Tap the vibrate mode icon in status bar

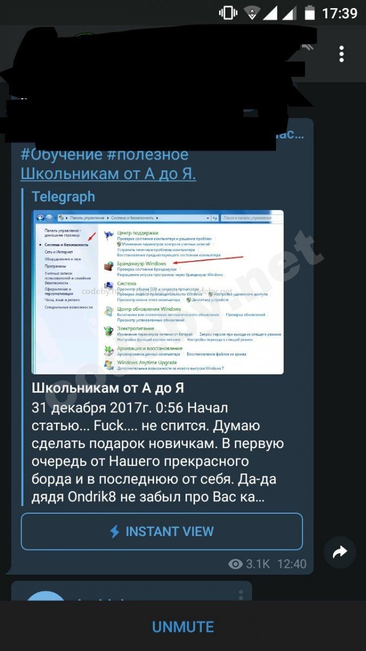(x=228, y=12)
